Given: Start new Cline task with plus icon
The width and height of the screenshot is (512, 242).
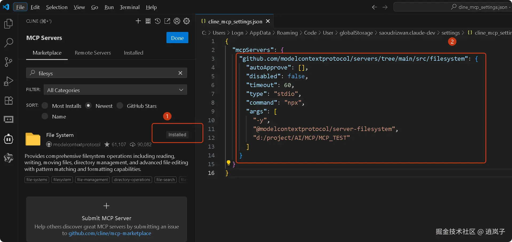Looking at the screenshot, I should (x=138, y=21).
